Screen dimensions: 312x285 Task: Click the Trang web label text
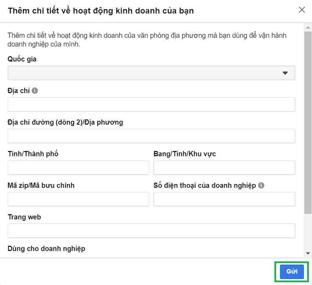click(x=24, y=217)
